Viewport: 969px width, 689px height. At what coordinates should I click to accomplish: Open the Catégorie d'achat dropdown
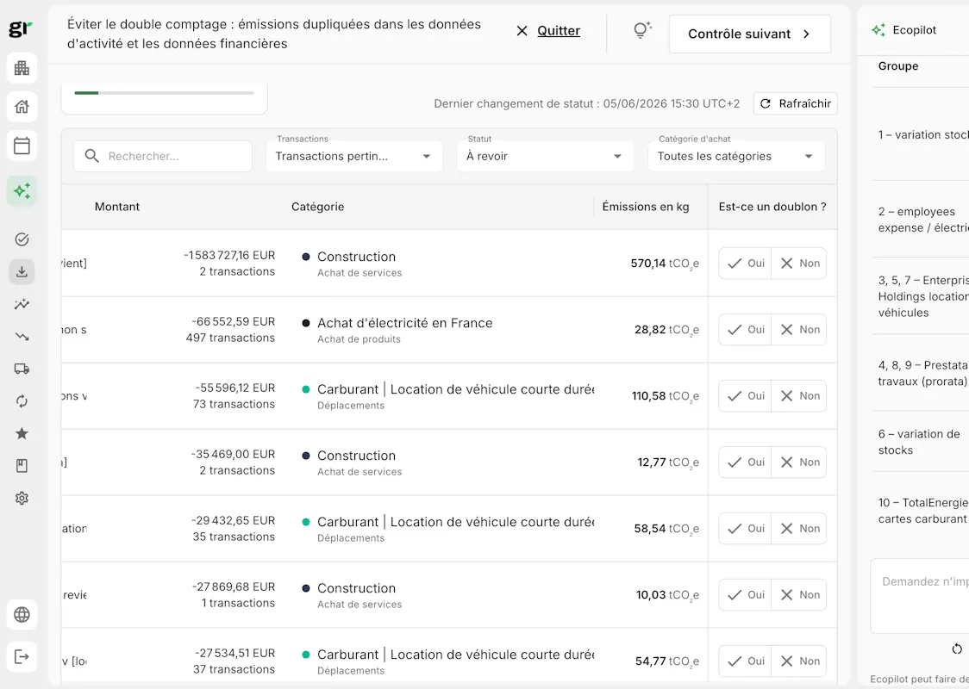pyautogui.click(x=736, y=156)
